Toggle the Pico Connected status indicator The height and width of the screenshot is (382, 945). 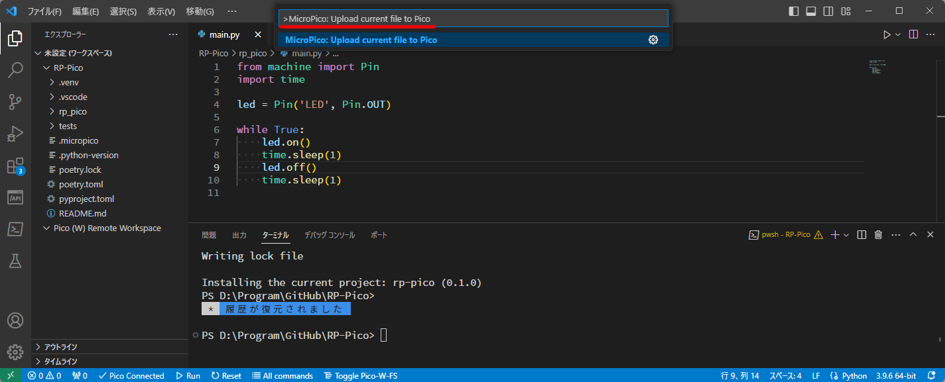(131, 375)
